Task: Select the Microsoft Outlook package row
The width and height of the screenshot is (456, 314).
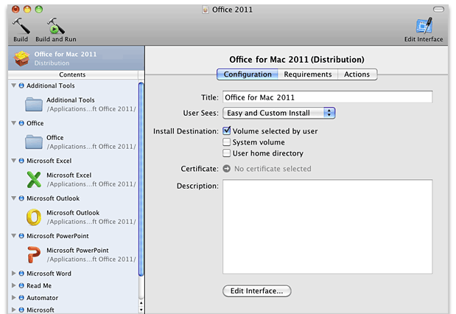Action: pos(73,217)
